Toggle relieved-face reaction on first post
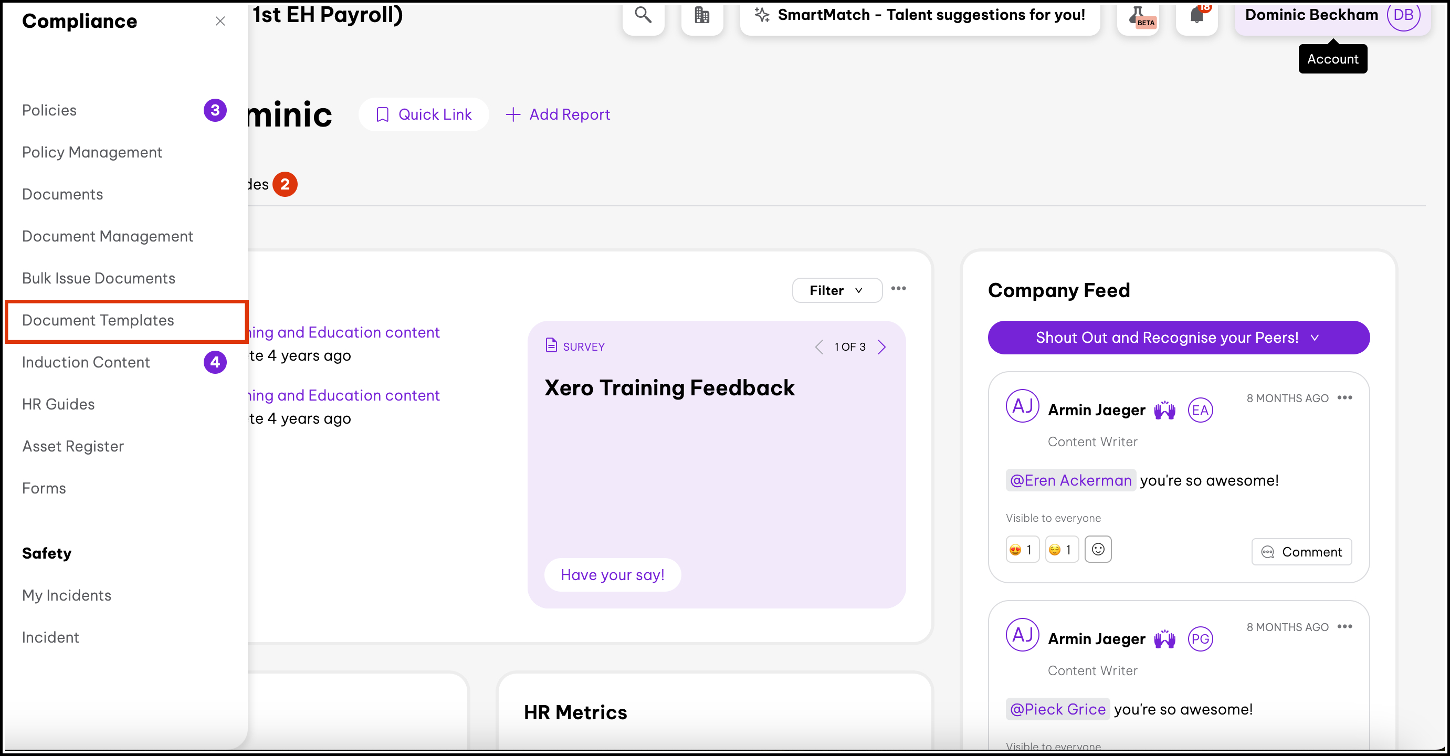Screen dimensions: 1450x756 1061,549
